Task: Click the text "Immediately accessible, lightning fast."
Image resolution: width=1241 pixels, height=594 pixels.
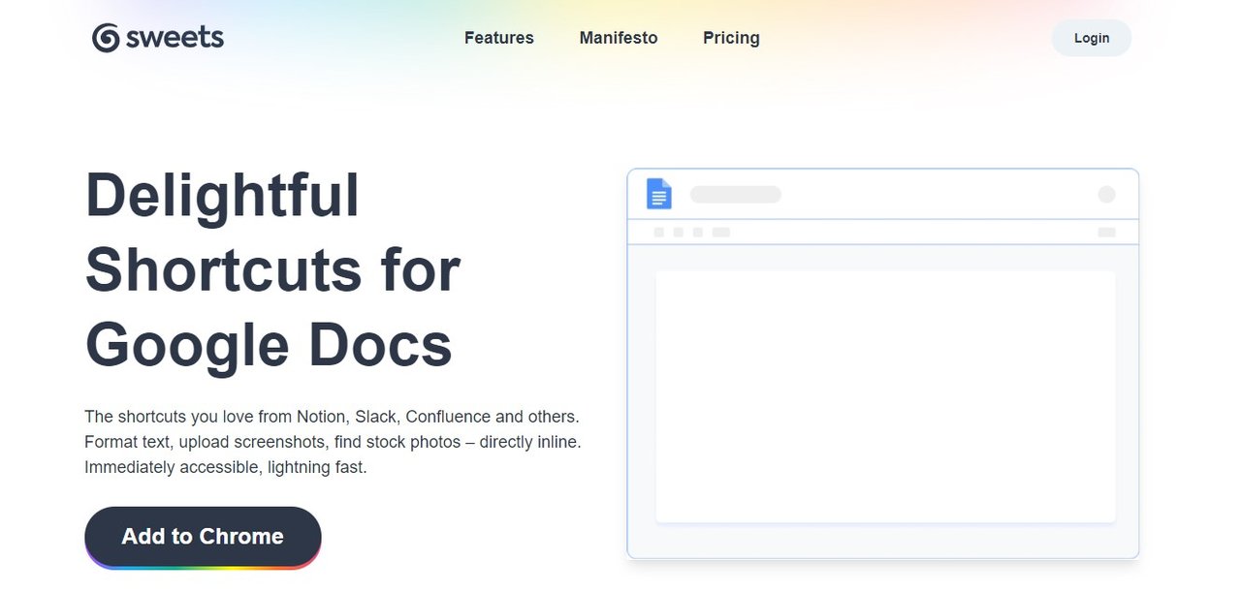Action: [226, 467]
